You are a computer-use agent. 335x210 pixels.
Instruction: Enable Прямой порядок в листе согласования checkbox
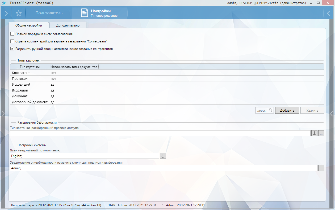click(12, 34)
